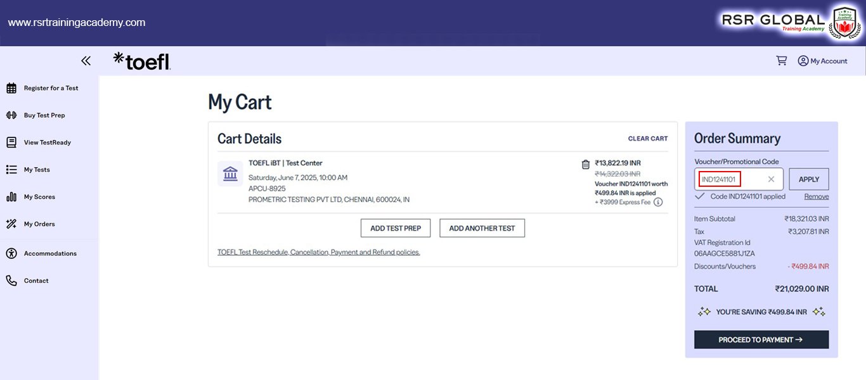
Task: Open TOEFL Test Reschedule, Cancellation policies link
Action: pyautogui.click(x=319, y=252)
